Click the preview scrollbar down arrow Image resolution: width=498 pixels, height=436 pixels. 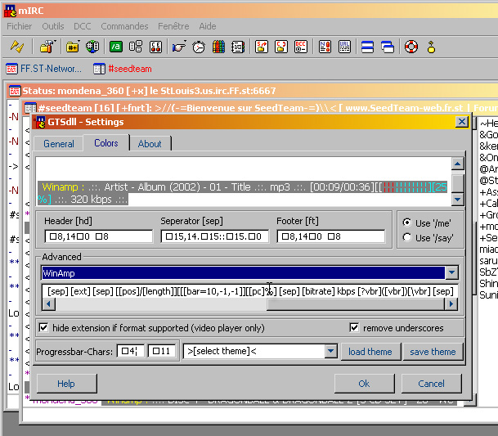(x=457, y=200)
